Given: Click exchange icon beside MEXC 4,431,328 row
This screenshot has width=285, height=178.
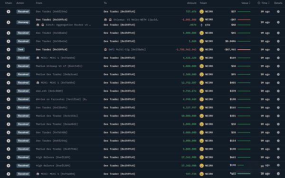Looking at the screenshot, I should (38, 58).
